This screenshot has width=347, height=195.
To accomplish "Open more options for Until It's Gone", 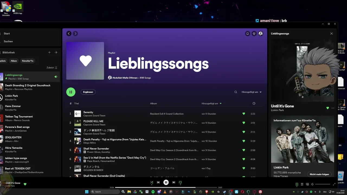I will pos(333,108).
